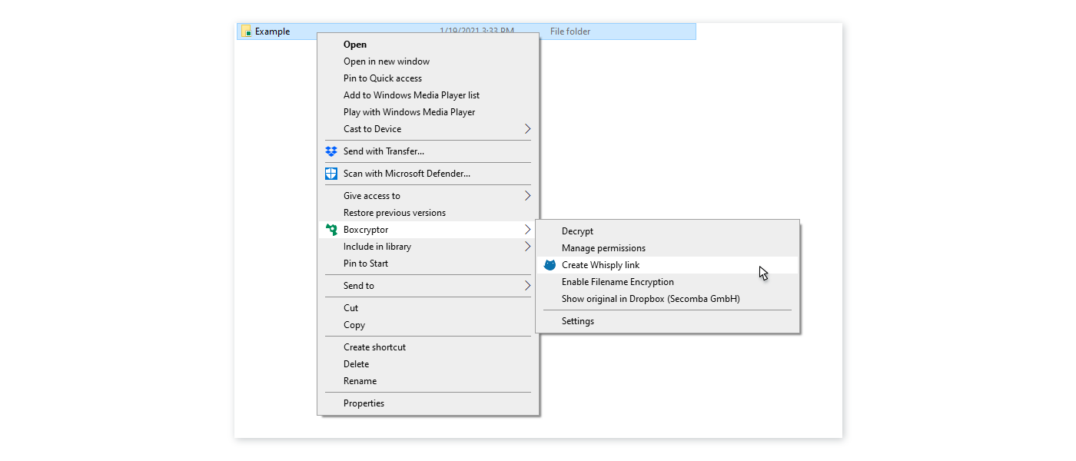The height and width of the screenshot is (461, 1076).
Task: Choose Open from the context menu
Action: click(428, 45)
